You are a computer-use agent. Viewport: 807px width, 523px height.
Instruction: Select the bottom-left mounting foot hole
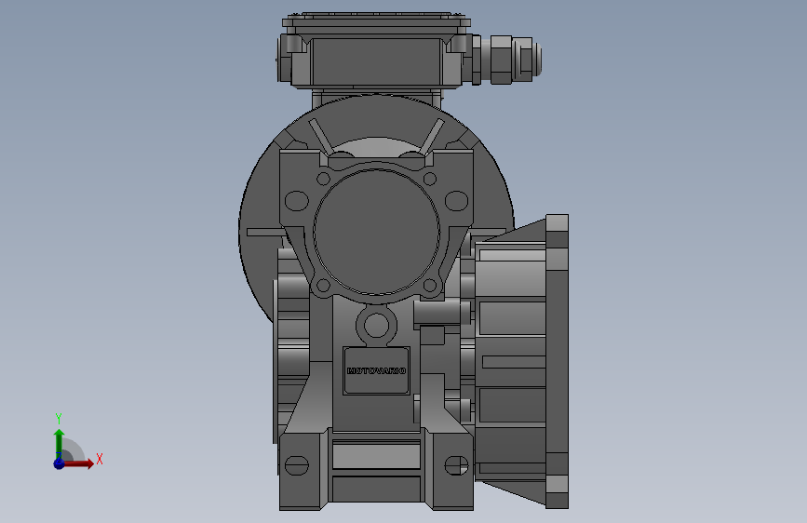[296, 465]
